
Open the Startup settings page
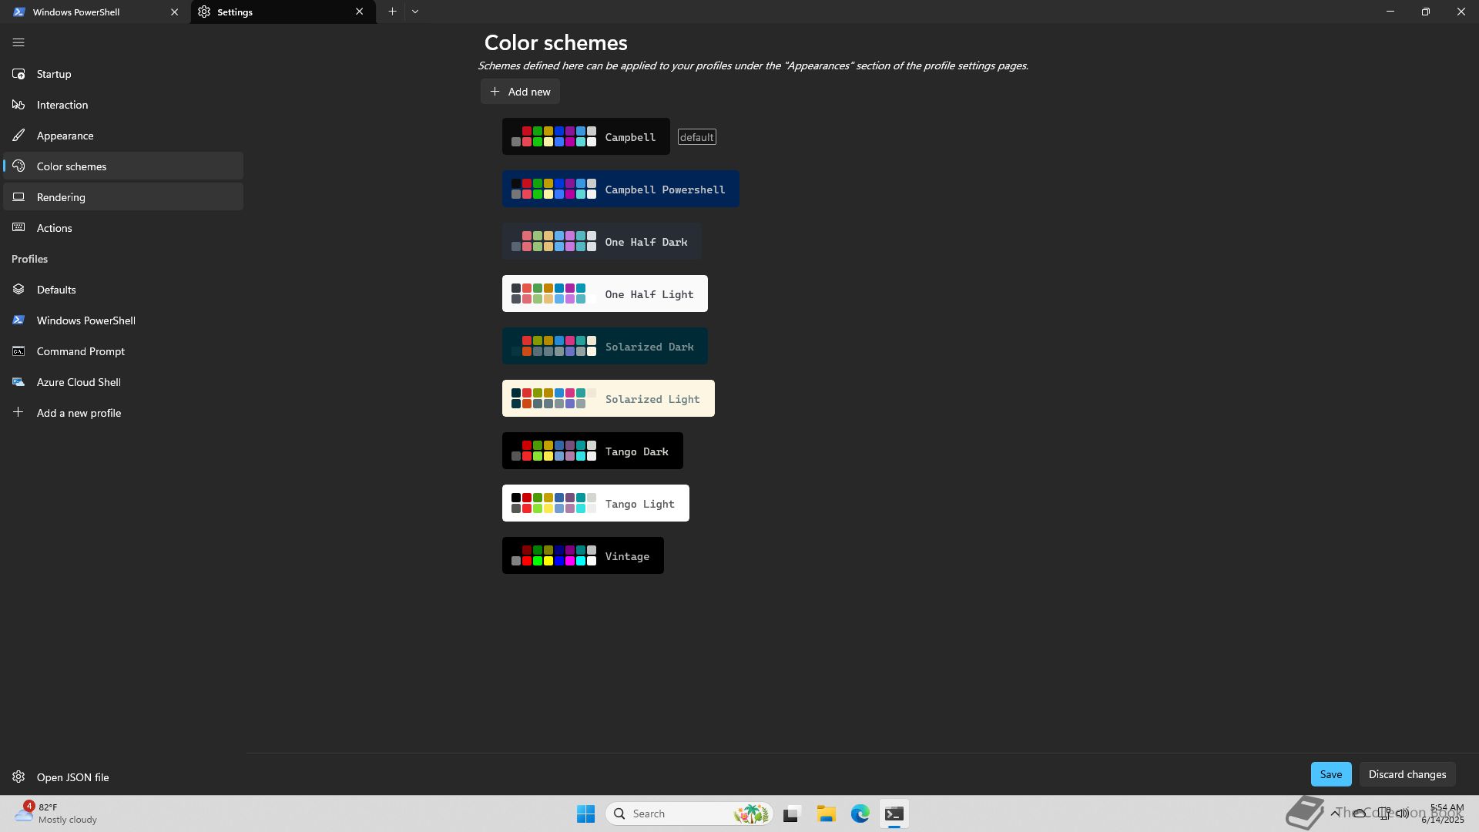(54, 74)
